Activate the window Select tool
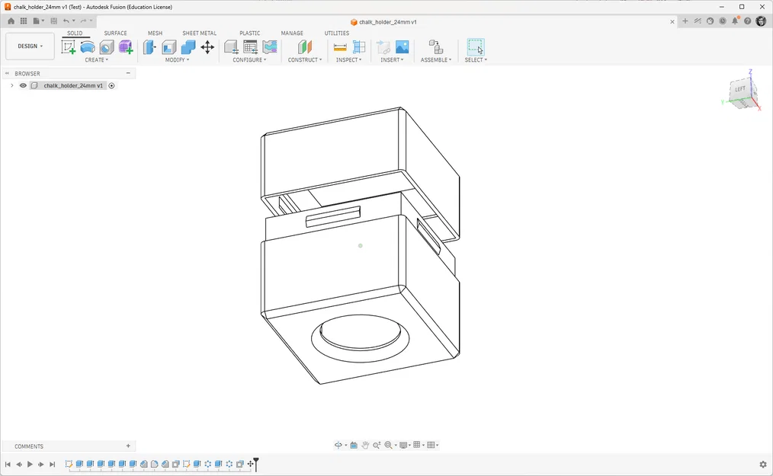 476,46
